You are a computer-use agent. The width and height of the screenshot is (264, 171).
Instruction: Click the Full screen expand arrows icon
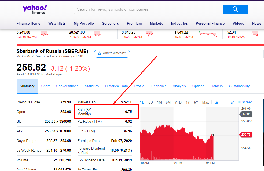click(x=233, y=102)
